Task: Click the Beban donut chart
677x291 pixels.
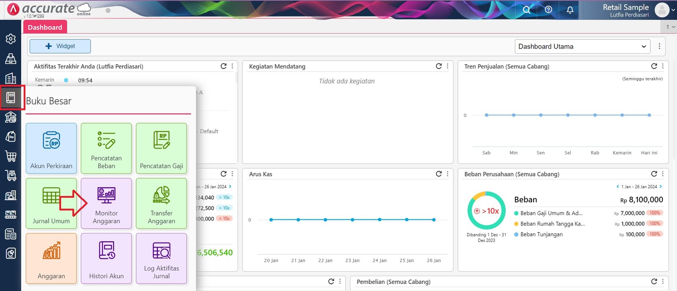Action: [486, 211]
